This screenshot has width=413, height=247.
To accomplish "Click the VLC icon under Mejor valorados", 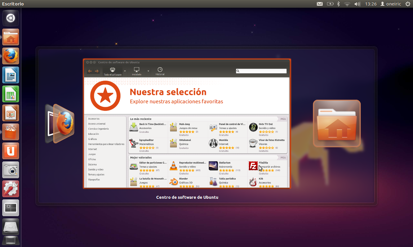I will 174,166.
